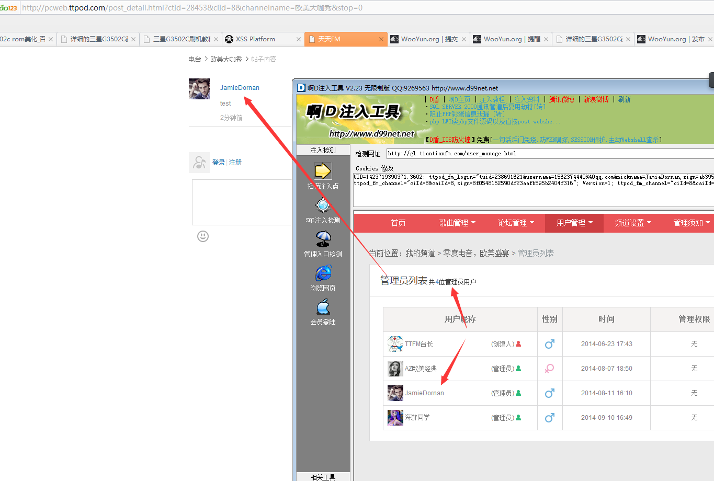The height and width of the screenshot is (481, 714).
Task: Expand the 用户管理 dropdown menu
Action: tap(574, 223)
